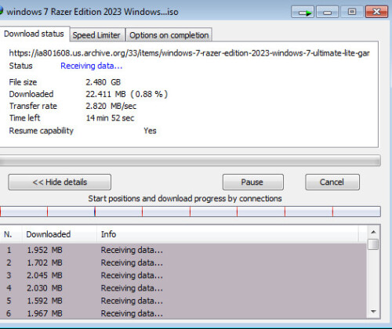
Task: Click the Resume capability Yes value
Action: pos(150,131)
